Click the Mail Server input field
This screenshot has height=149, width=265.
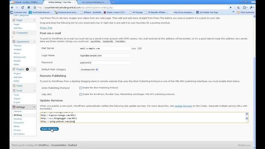[x=105, y=48]
